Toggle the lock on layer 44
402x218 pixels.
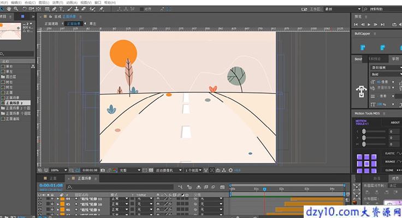coord(52,199)
